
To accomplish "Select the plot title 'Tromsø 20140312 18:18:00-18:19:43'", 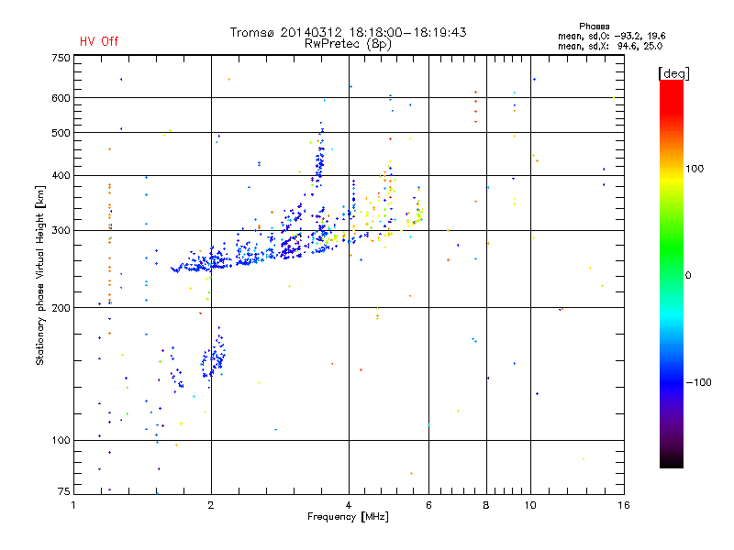I will pos(348,32).
